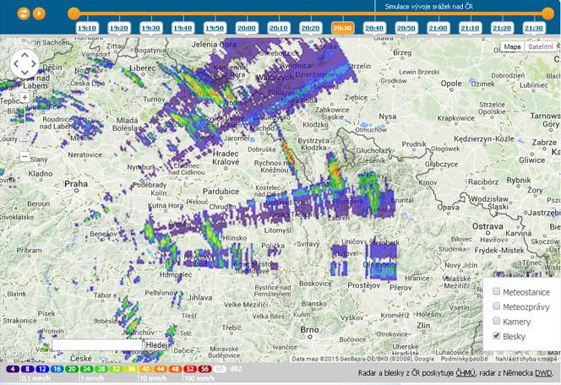Select the 21:20 time marker
Viewport: 561px width, 385px height.
502,28
